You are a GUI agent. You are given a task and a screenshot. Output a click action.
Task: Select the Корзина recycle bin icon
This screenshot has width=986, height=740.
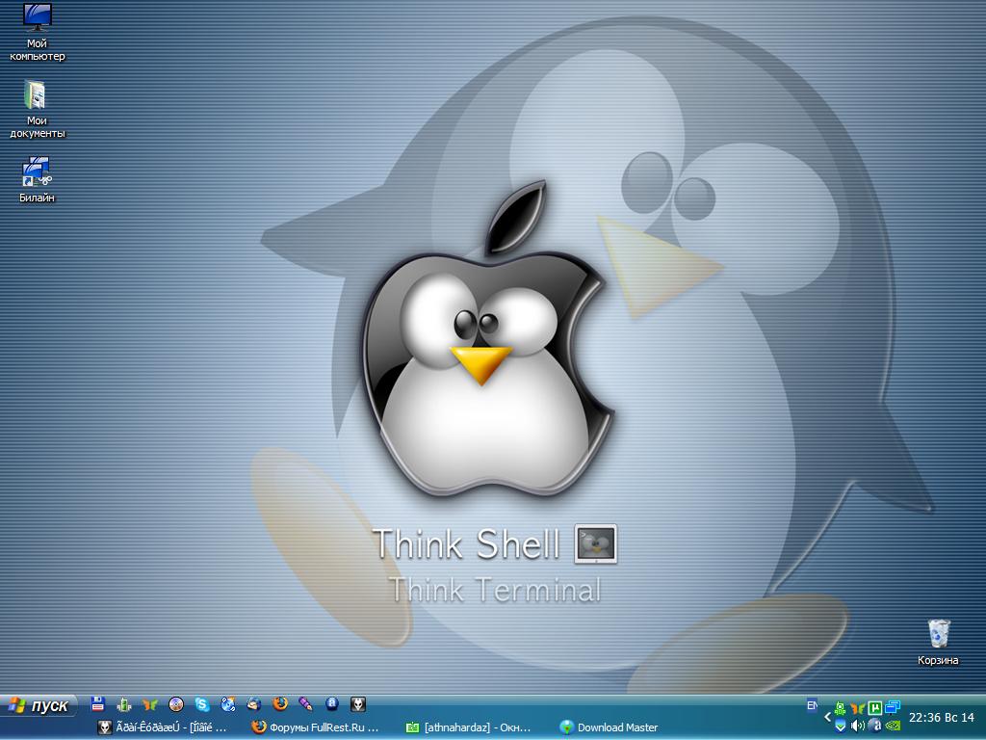[938, 642]
